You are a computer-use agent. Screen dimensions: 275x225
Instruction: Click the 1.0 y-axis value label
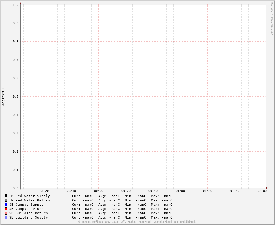coord(16,5)
